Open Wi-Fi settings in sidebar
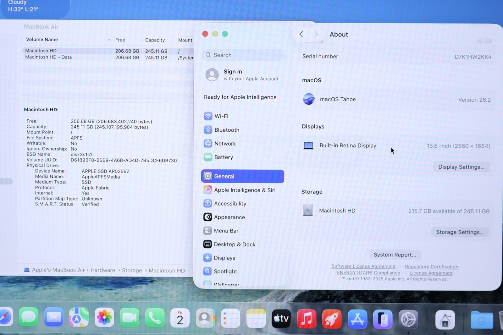503x335 pixels. [x=221, y=116]
